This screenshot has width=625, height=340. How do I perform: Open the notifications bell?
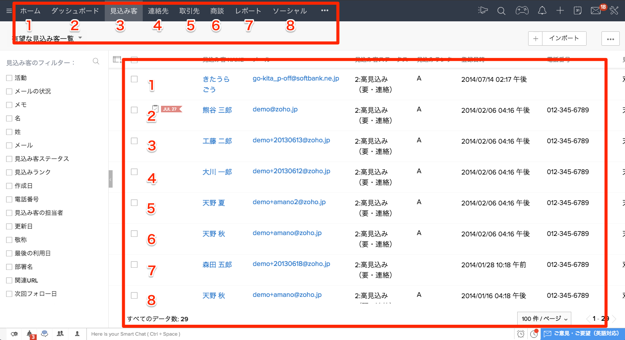pos(542,11)
